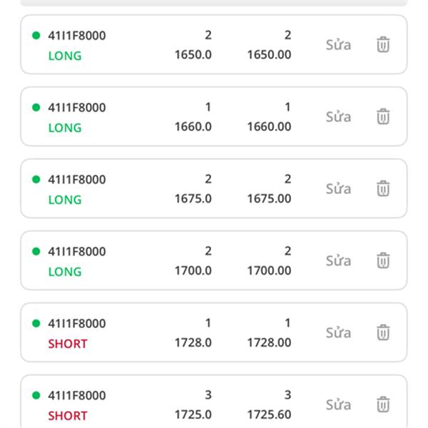Viewport: 428px width, 428px height.
Task: Click Sửa on the 1725.0 SHORT order
Action: (x=338, y=405)
